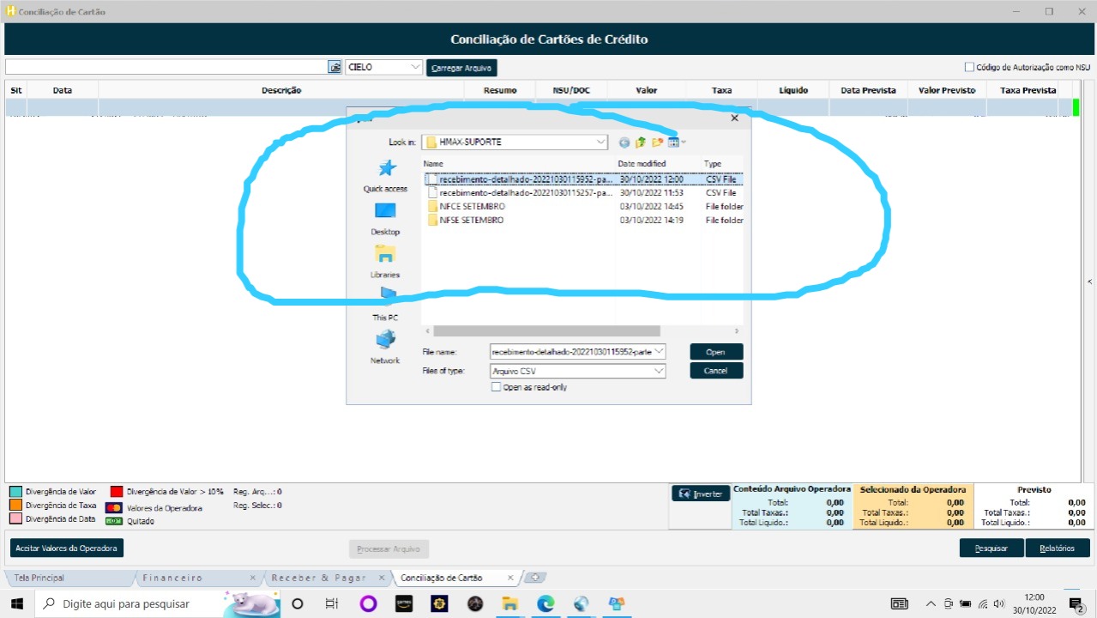Click the go up one level icon
1097x618 pixels.
click(640, 142)
